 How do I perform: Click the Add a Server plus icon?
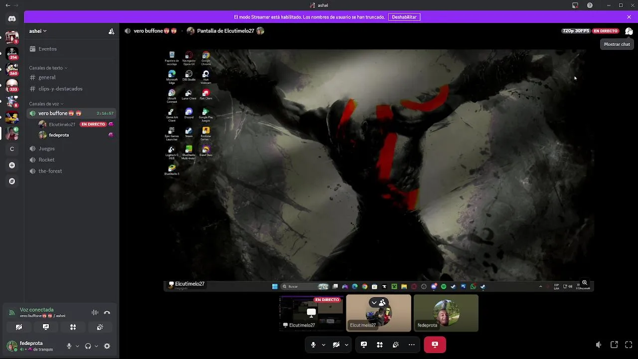(12, 165)
